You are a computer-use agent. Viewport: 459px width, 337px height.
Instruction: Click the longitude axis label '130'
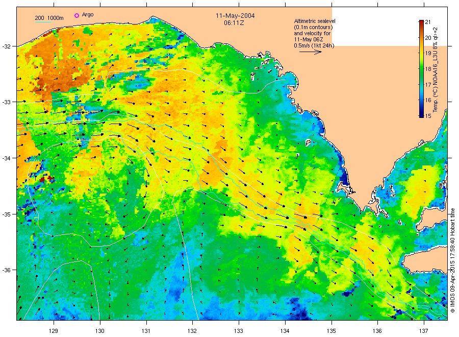[100, 331]
